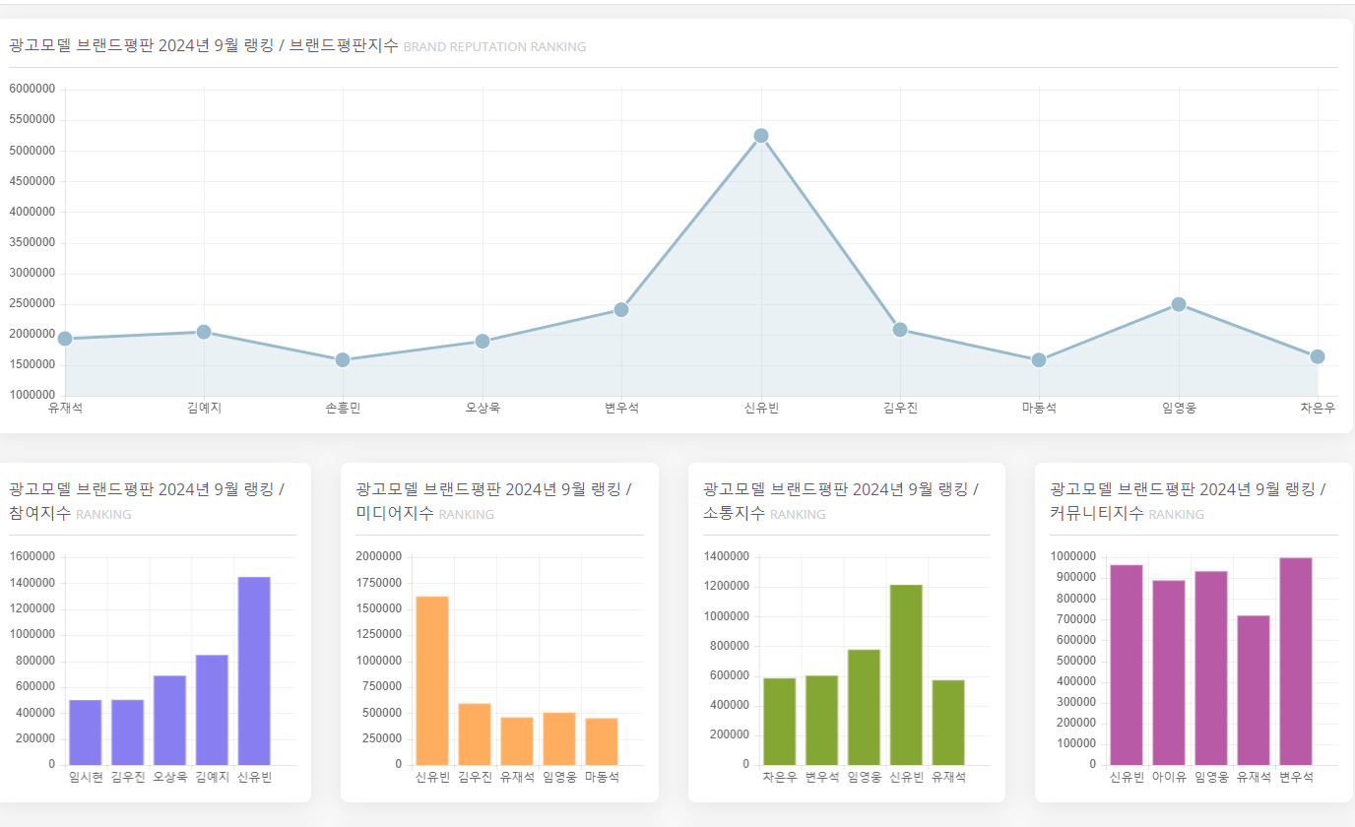Select the purple 임시현 bar in 참여지수 chart
The height and width of the screenshot is (827, 1355).
86,732
